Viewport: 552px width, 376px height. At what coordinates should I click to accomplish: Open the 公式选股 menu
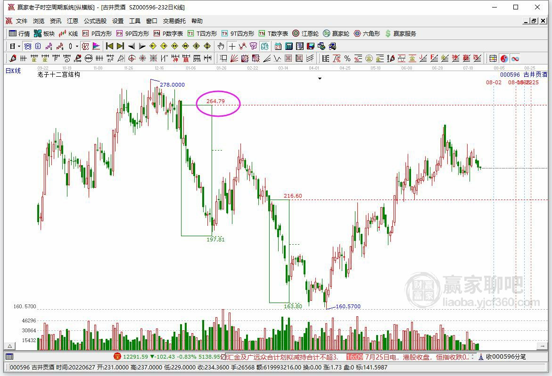pos(95,21)
